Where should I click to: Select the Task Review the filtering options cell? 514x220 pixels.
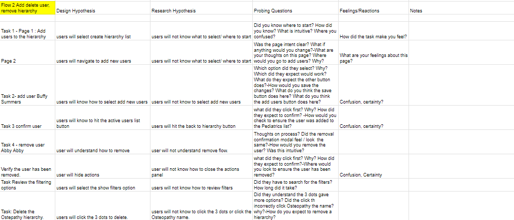point(27,185)
